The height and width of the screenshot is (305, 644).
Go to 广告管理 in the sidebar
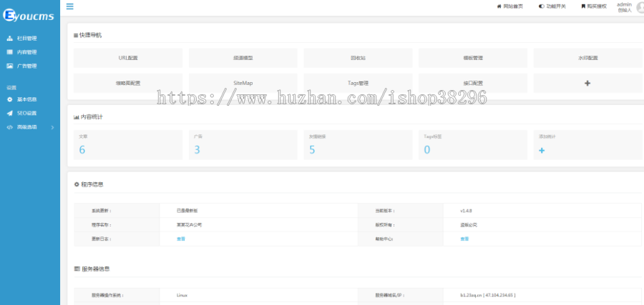[x=26, y=66]
